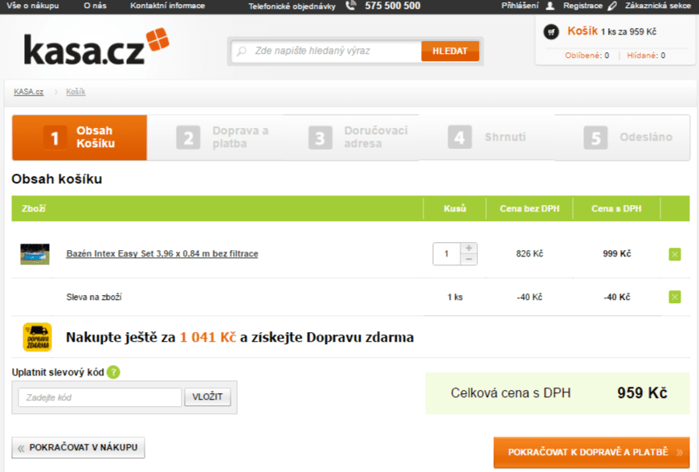Viewport: 699px width, 472px height.
Task: Click POKRAČOVAT V NÁKUPU button
Action: [x=78, y=447]
